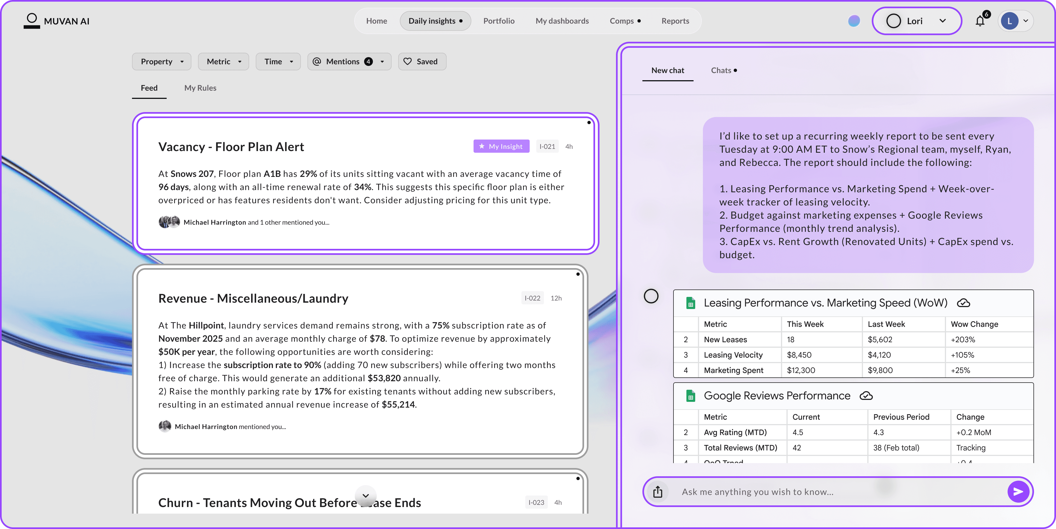Screen dimensions: 1056x529
Task: Click cloud icon beside Google Reviews Performance
Action: pos(866,396)
